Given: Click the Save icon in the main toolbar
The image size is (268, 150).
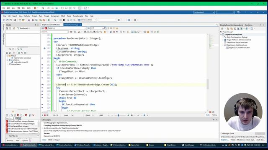Looking at the screenshot, I should (x=29, y=20).
